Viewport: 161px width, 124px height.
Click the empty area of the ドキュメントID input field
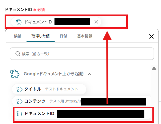click(x=114, y=22)
